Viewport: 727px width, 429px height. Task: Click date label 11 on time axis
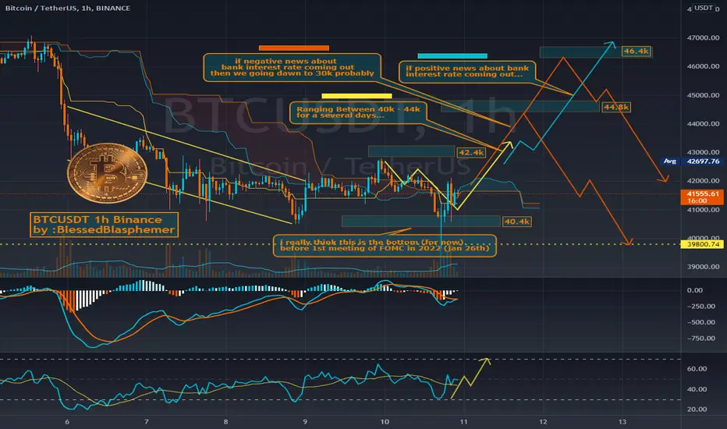pyautogui.click(x=463, y=421)
